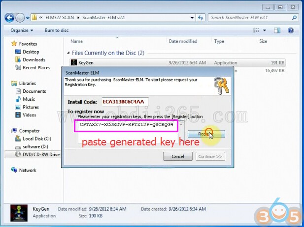
Task: Open Documents library
Action: pyautogui.click(x=34, y=91)
